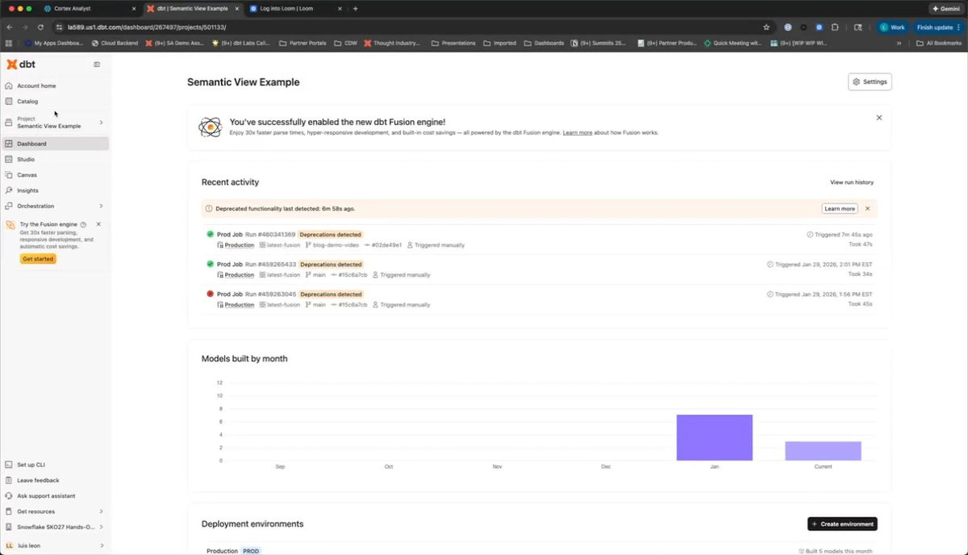
Task: Click Create environment button
Action: 842,524
